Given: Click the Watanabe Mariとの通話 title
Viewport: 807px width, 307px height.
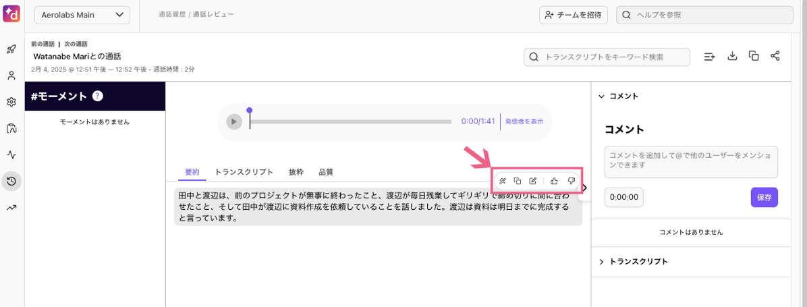Looking at the screenshot, I should (x=77, y=57).
